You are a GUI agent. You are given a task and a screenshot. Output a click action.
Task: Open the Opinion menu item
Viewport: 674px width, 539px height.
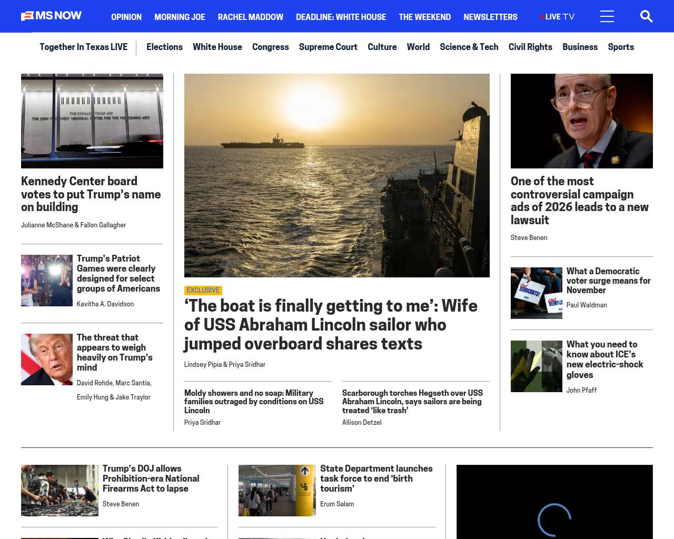click(x=126, y=17)
